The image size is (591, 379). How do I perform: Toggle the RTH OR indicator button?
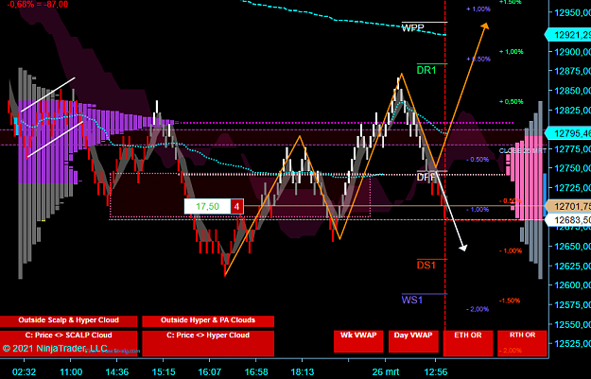click(x=522, y=343)
